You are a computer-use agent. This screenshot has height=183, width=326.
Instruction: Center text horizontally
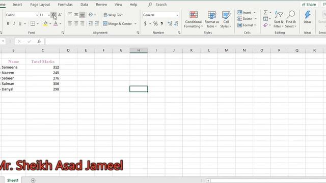[x=76, y=23]
